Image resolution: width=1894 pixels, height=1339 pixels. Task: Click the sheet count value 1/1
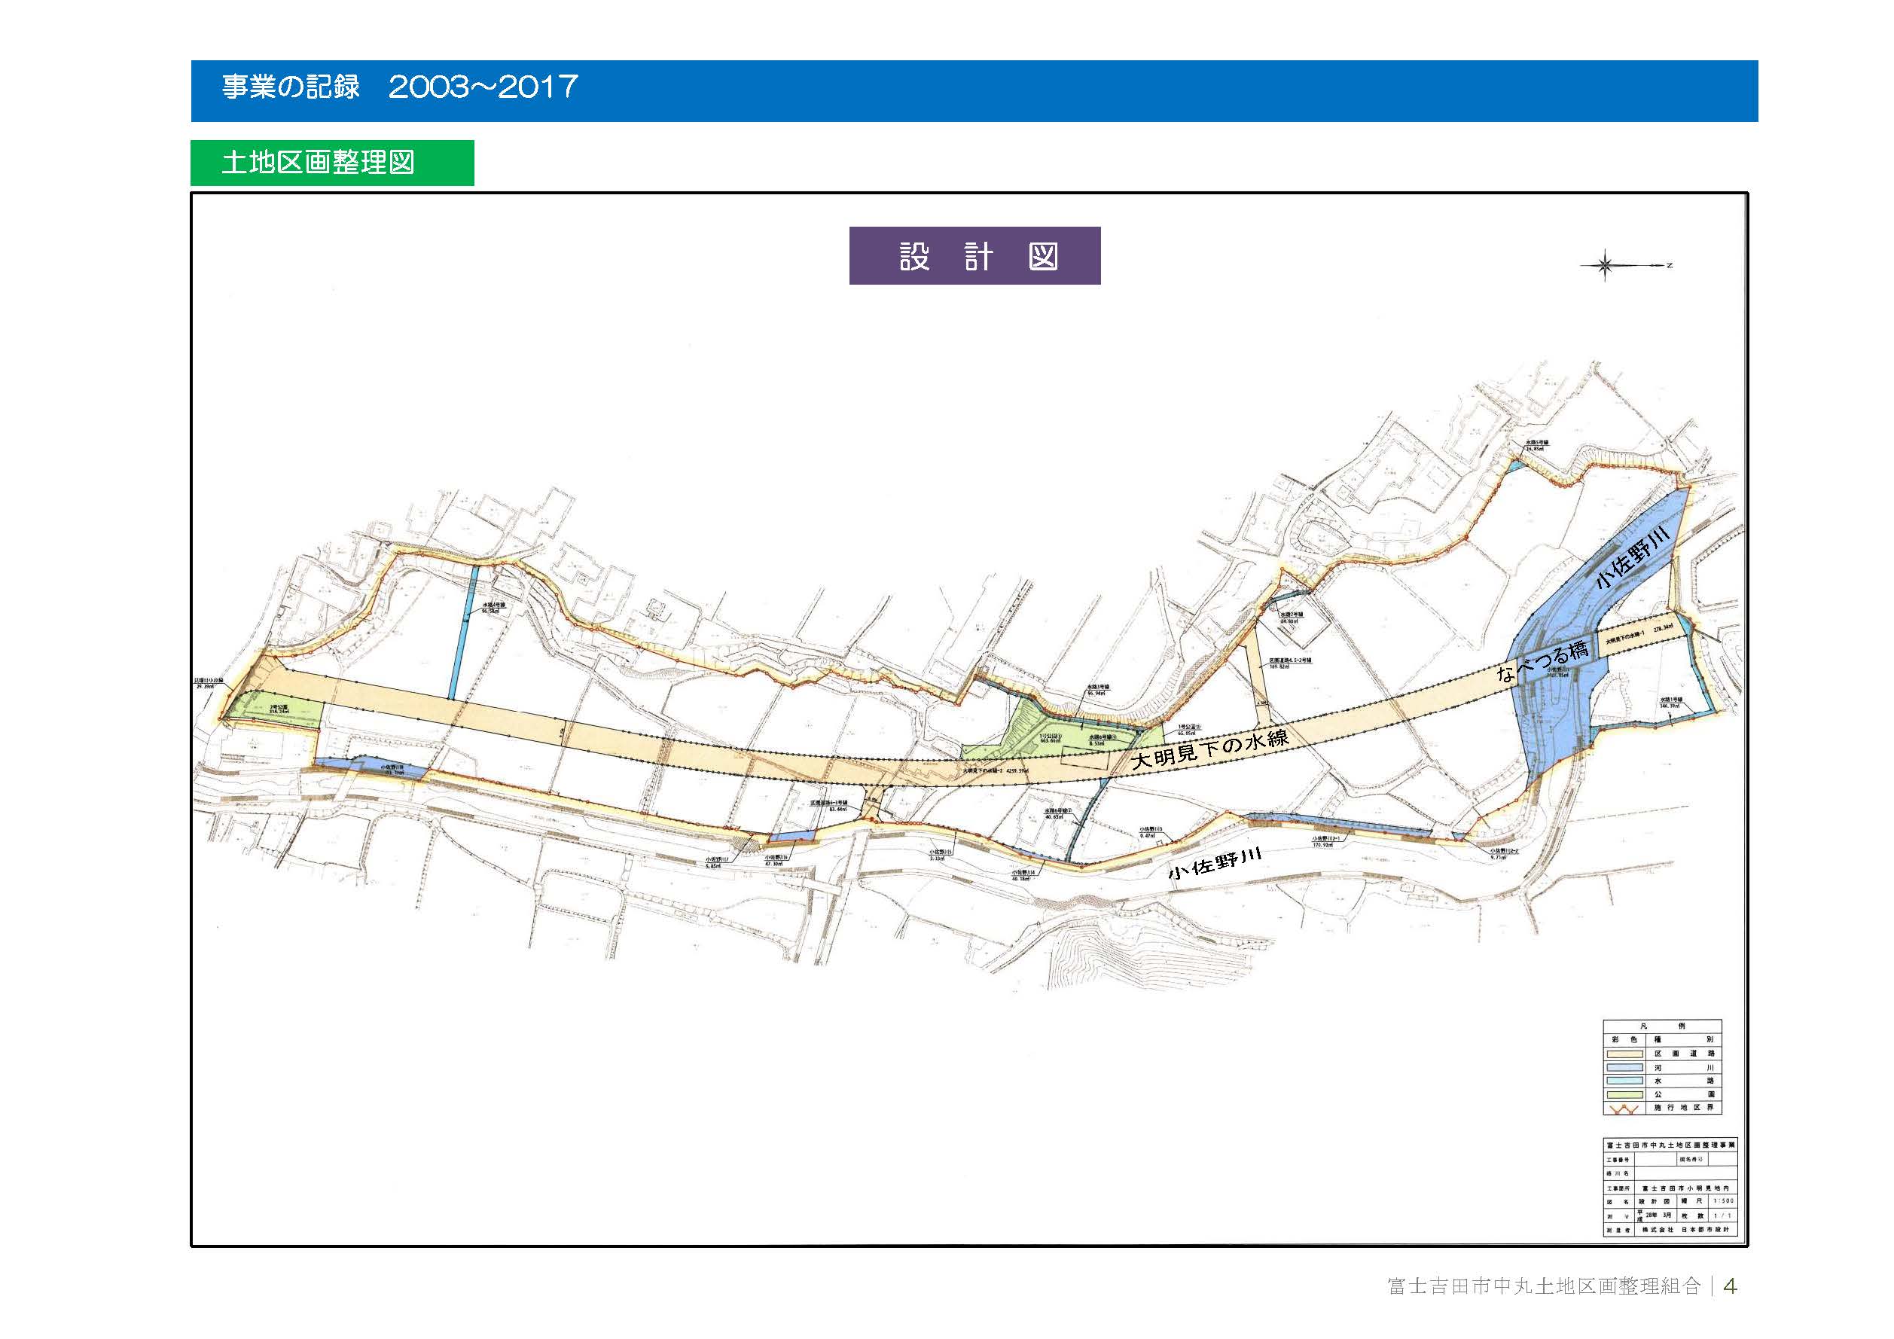pos(1722,1216)
